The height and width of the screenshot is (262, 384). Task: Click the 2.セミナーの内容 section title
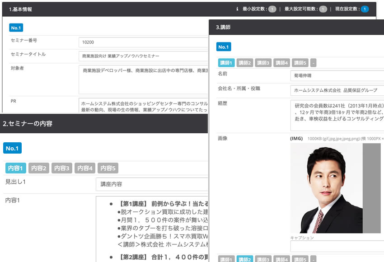pyautogui.click(x=28, y=124)
